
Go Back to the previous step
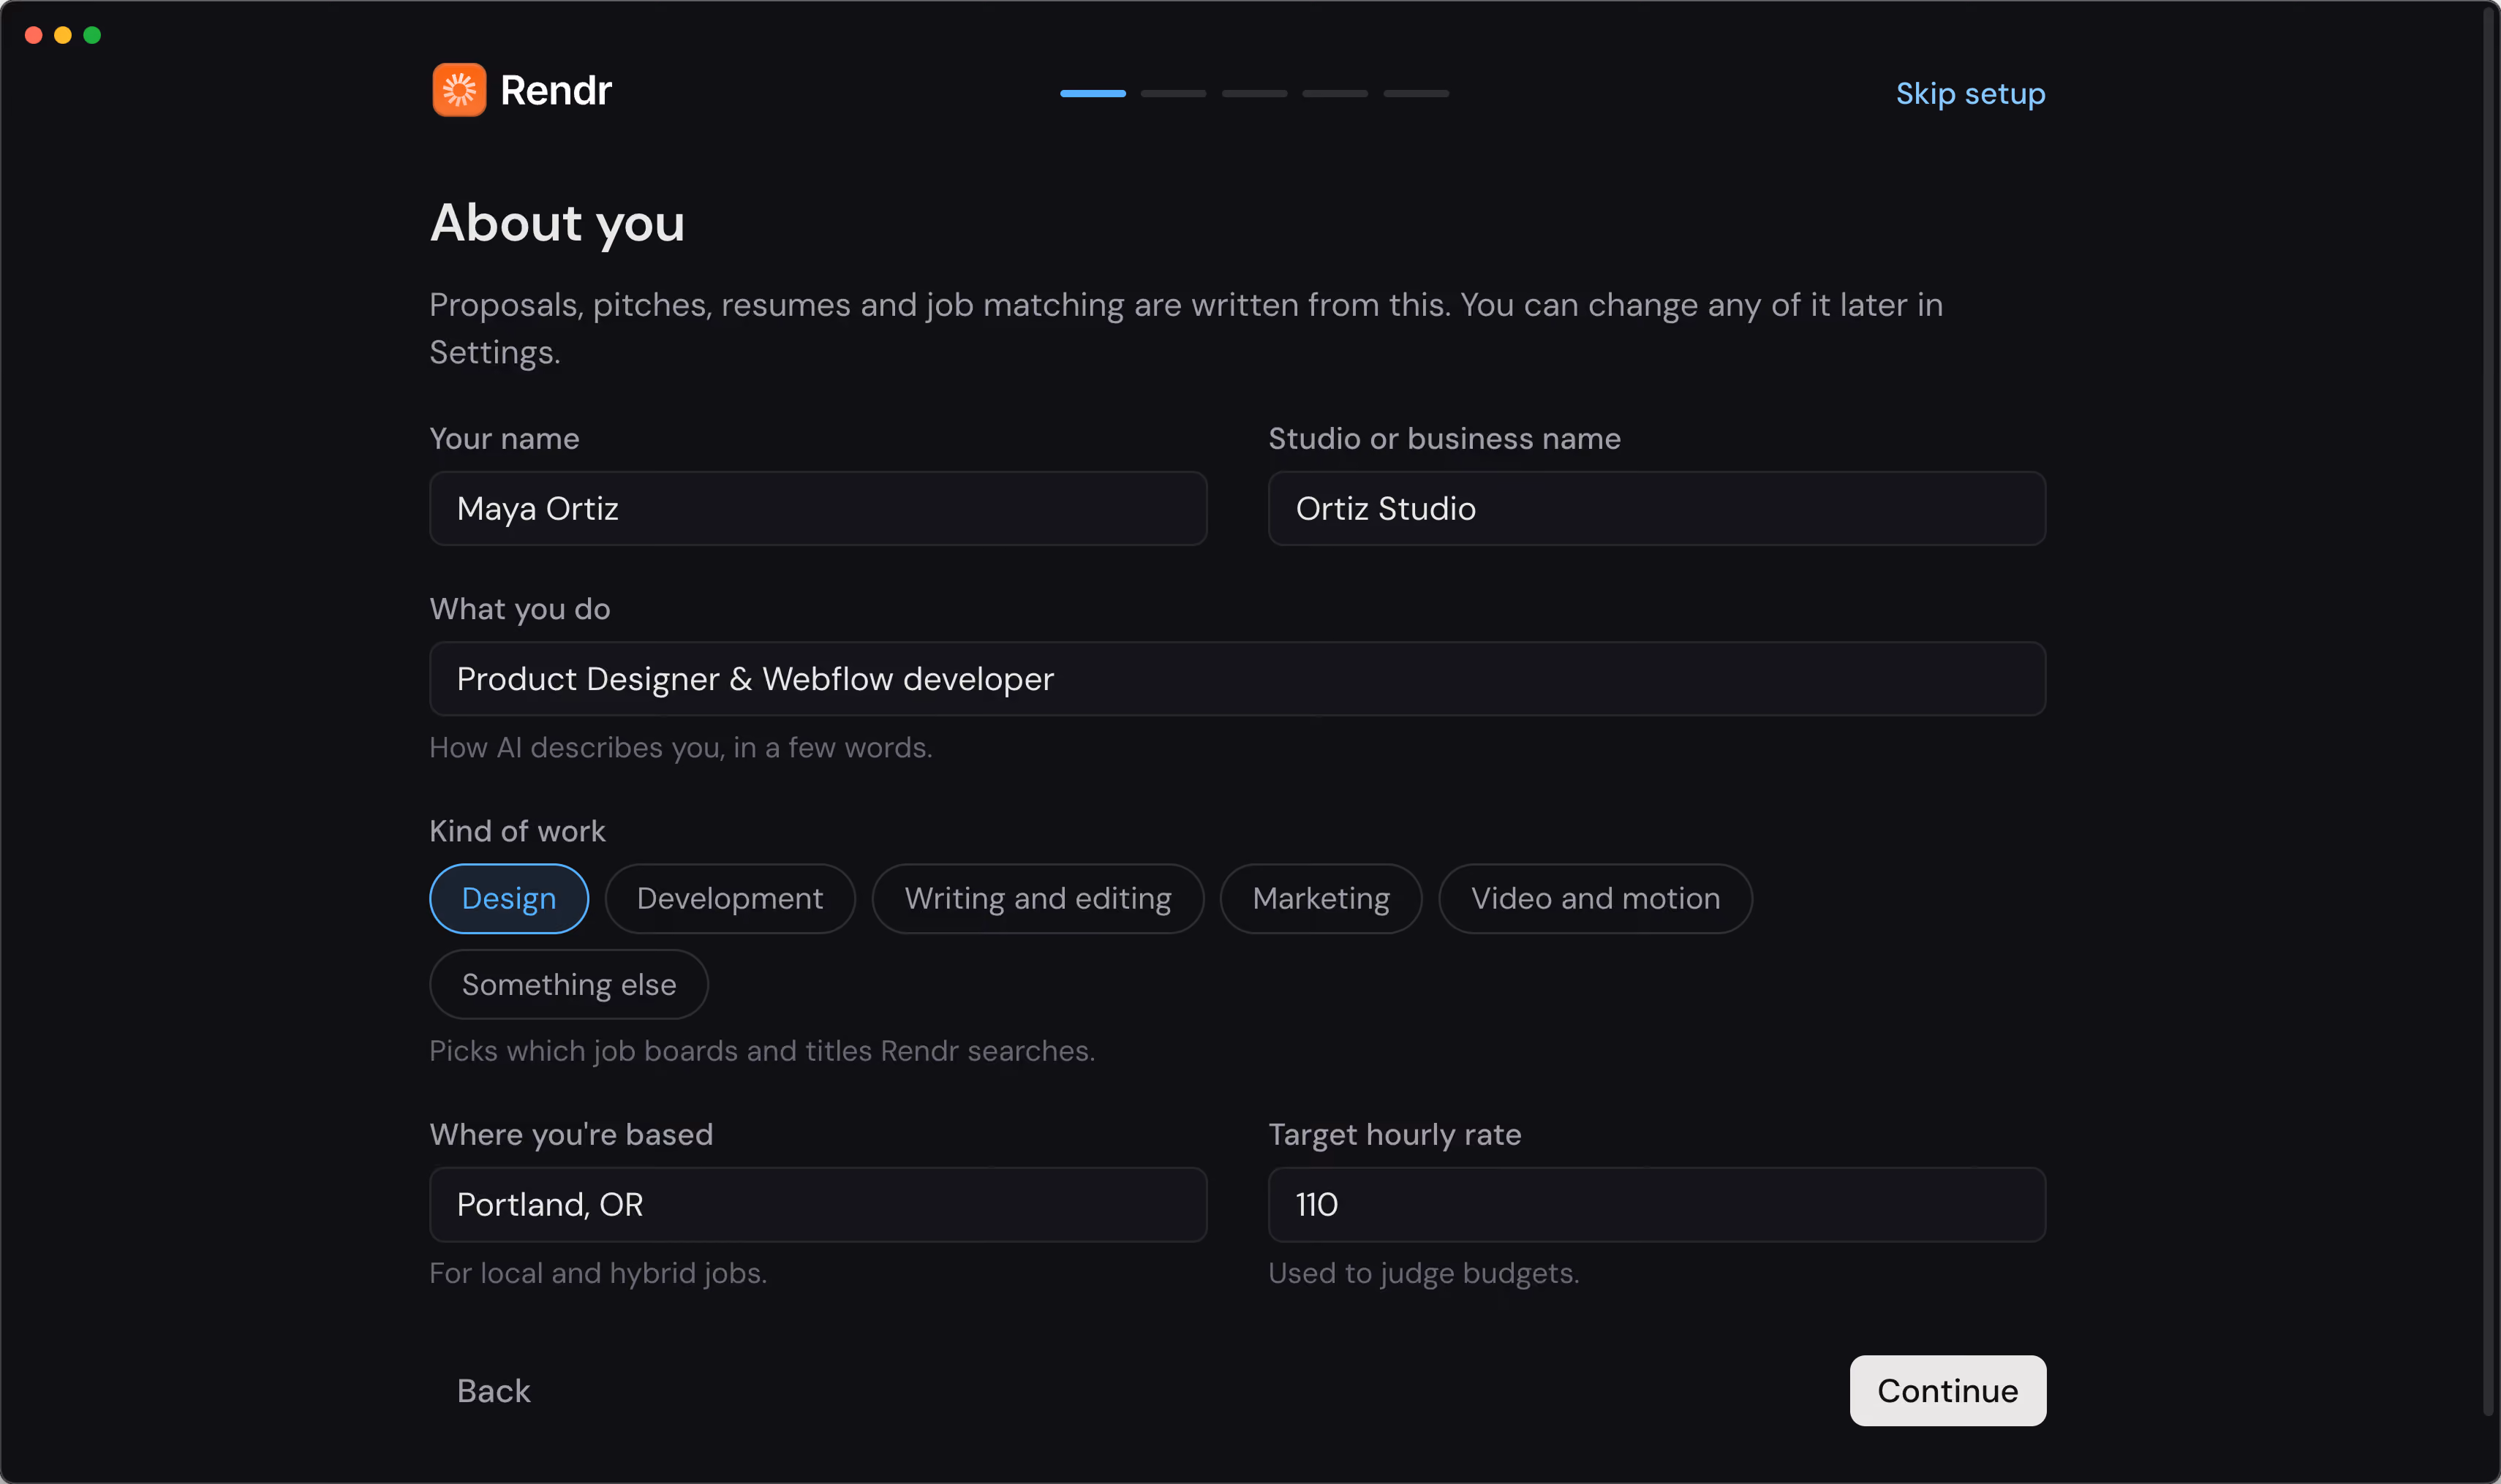click(x=493, y=1390)
